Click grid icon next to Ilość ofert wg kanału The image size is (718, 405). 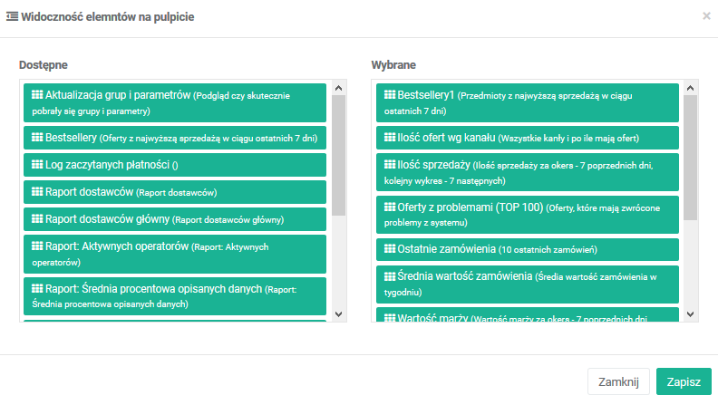click(390, 138)
